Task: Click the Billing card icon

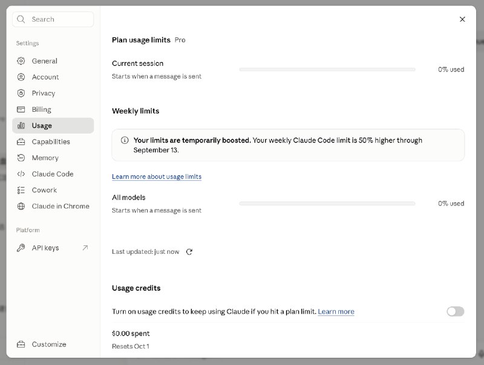Action: [21, 109]
